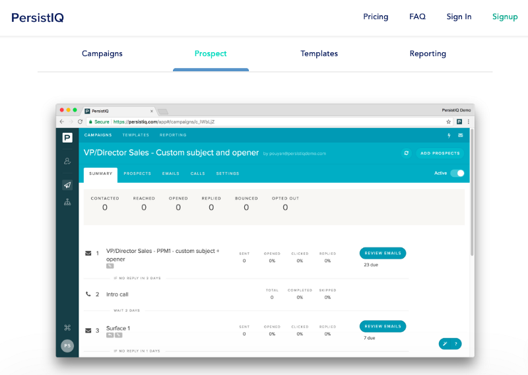Switch to the EMAILS campaign tab
The width and height of the screenshot is (528, 375).
171,174
